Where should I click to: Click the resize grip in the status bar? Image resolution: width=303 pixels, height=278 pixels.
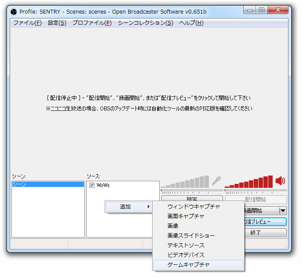point(285,246)
